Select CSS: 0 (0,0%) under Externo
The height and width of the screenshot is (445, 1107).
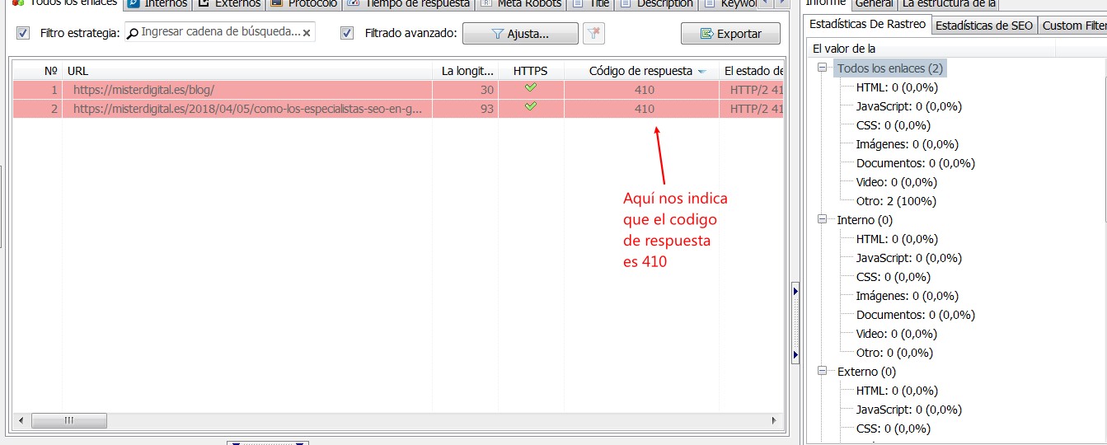click(x=894, y=429)
